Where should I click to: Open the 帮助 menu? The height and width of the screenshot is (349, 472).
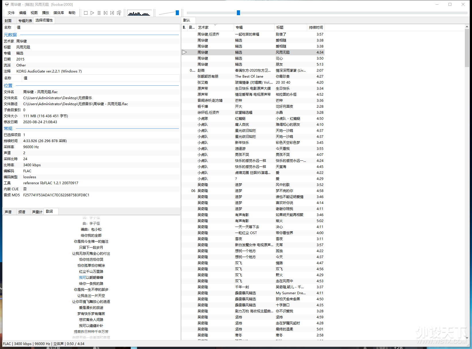(72, 13)
